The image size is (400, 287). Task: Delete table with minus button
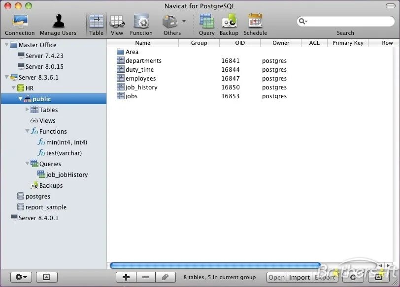pyautogui.click(x=146, y=277)
